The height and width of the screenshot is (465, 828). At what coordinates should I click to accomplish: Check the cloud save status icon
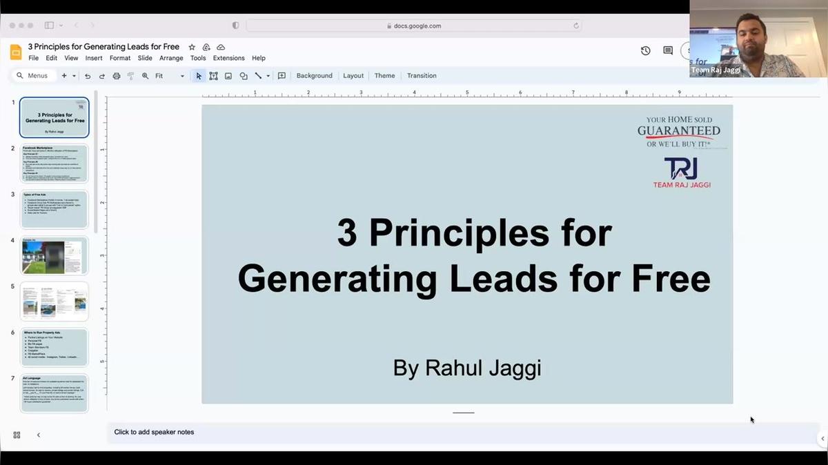pyautogui.click(x=221, y=47)
